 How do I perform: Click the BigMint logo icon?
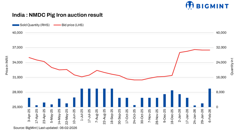click(x=189, y=5)
